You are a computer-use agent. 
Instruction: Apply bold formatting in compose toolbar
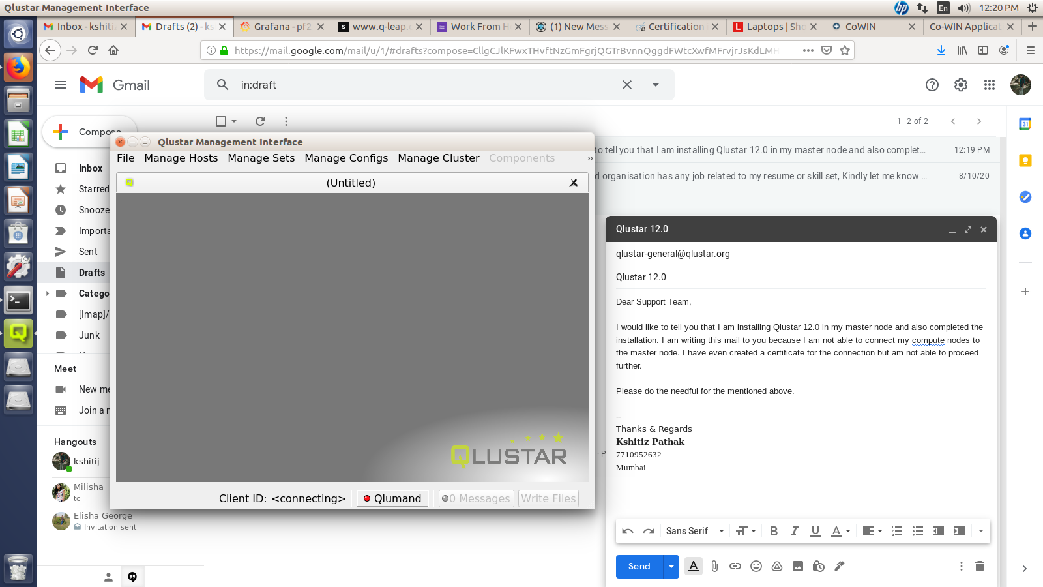773,531
